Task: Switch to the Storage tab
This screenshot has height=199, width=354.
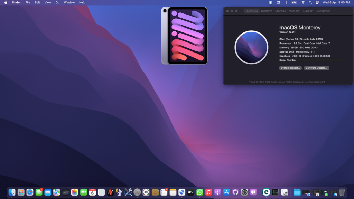Action: pyautogui.click(x=280, y=11)
